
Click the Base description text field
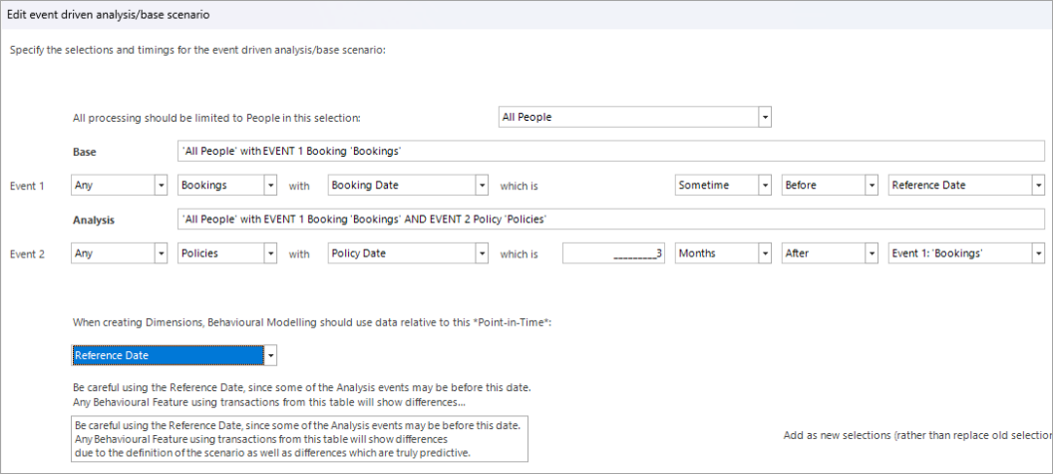pyautogui.click(x=608, y=151)
